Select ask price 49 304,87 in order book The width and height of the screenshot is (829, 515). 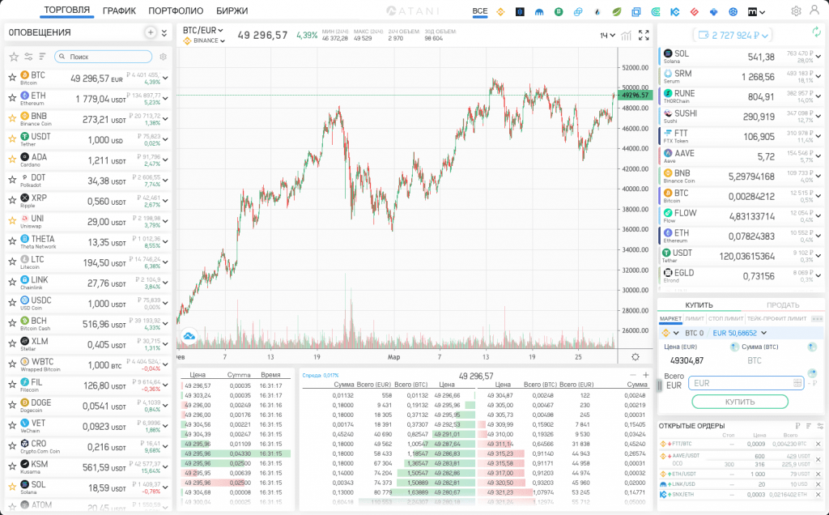[500, 395]
